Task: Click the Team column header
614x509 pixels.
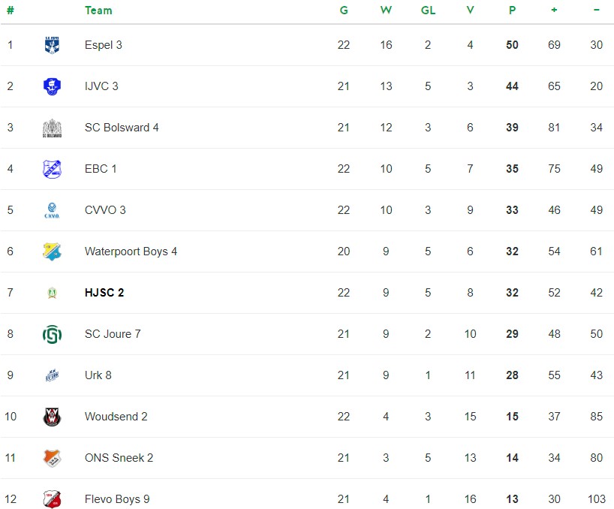Action: point(98,11)
